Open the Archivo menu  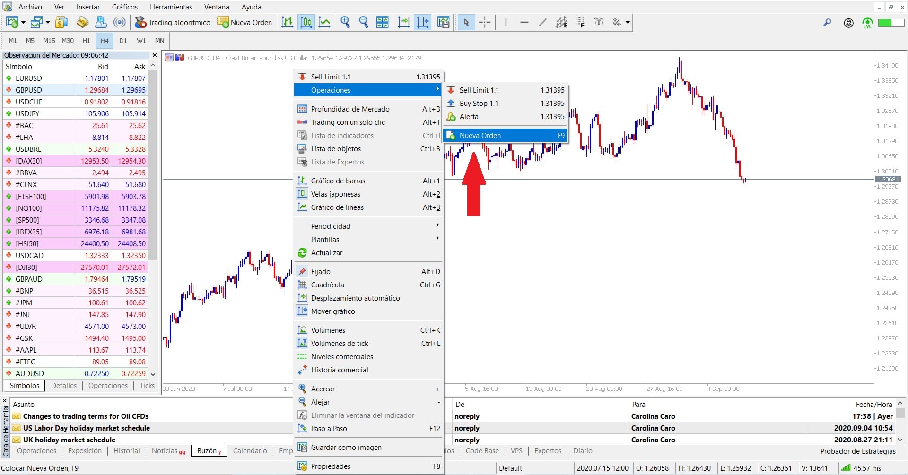(x=30, y=7)
